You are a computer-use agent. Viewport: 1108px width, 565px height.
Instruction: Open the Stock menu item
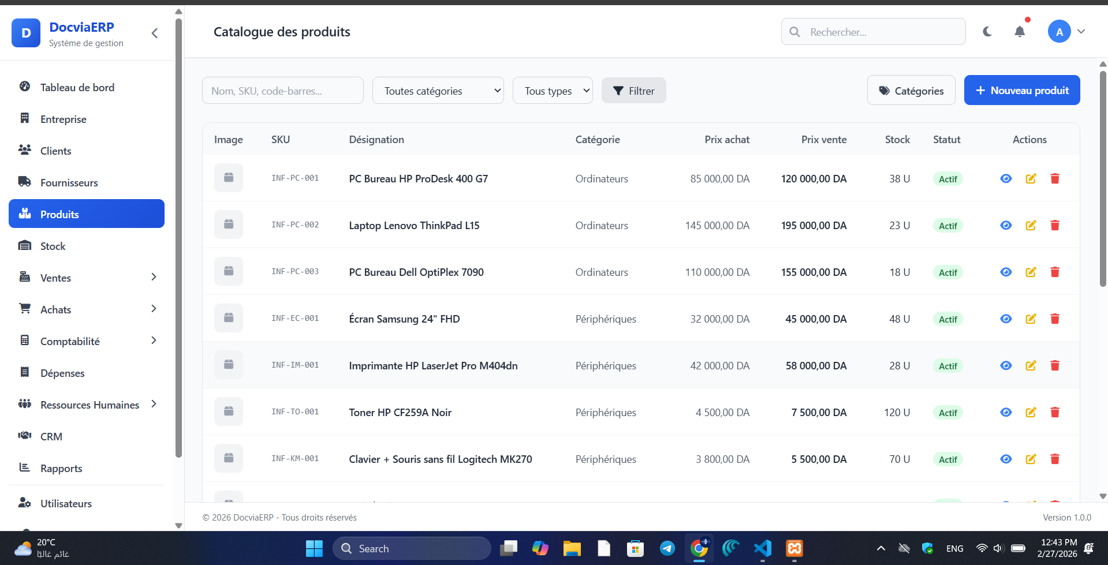point(53,246)
